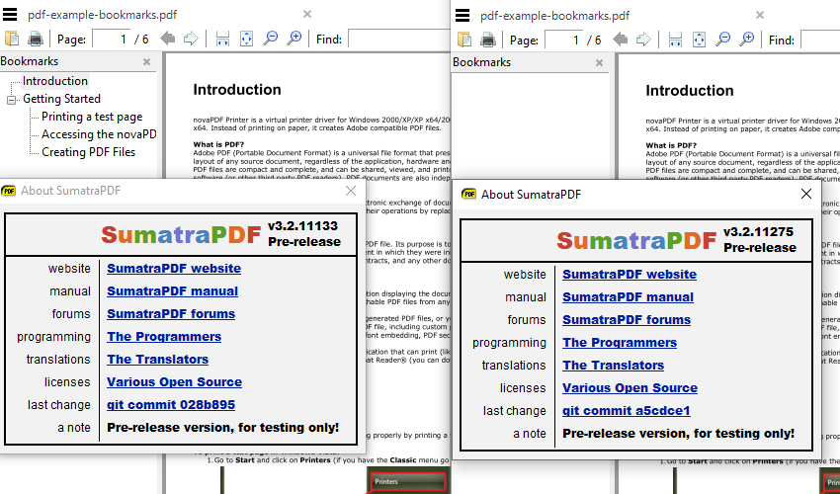Zoom out using right window toolbar
Viewport: 840px width, 494px height.
[723, 40]
